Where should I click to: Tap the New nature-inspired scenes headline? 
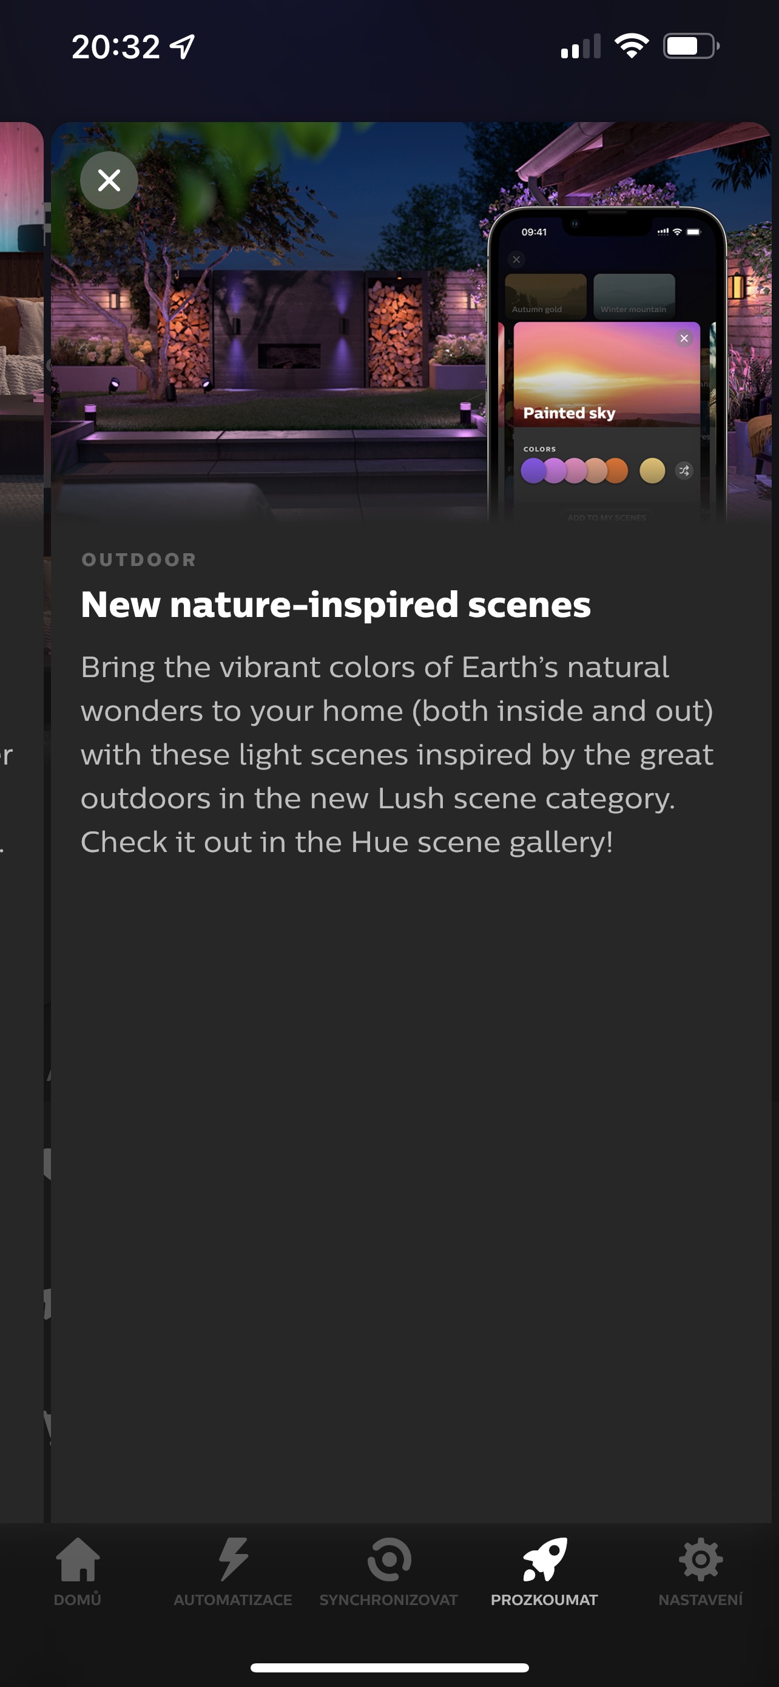[x=336, y=604]
